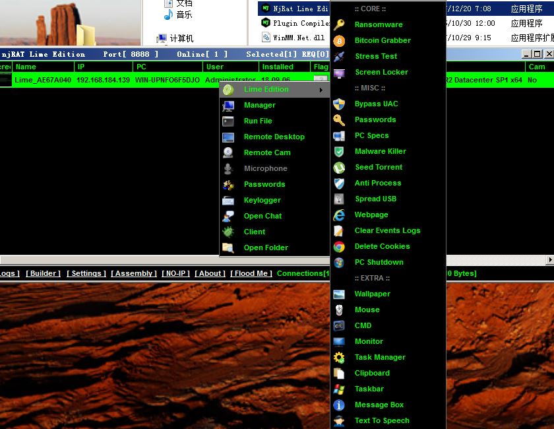The image size is (554, 429).
Task: Click the Webpage Internet Explorer icon
Action: 339,215
